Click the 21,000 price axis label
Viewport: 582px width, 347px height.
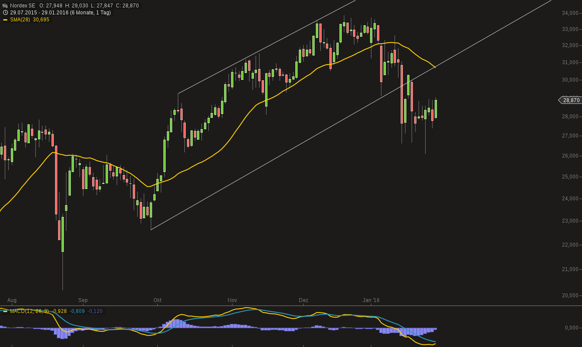point(570,269)
